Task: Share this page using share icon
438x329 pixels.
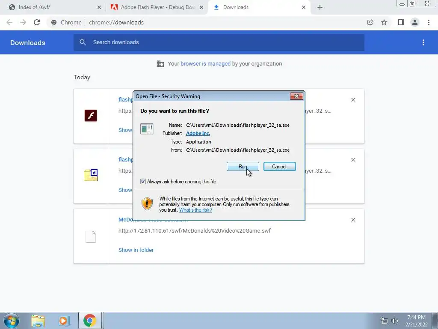Action: [370, 22]
